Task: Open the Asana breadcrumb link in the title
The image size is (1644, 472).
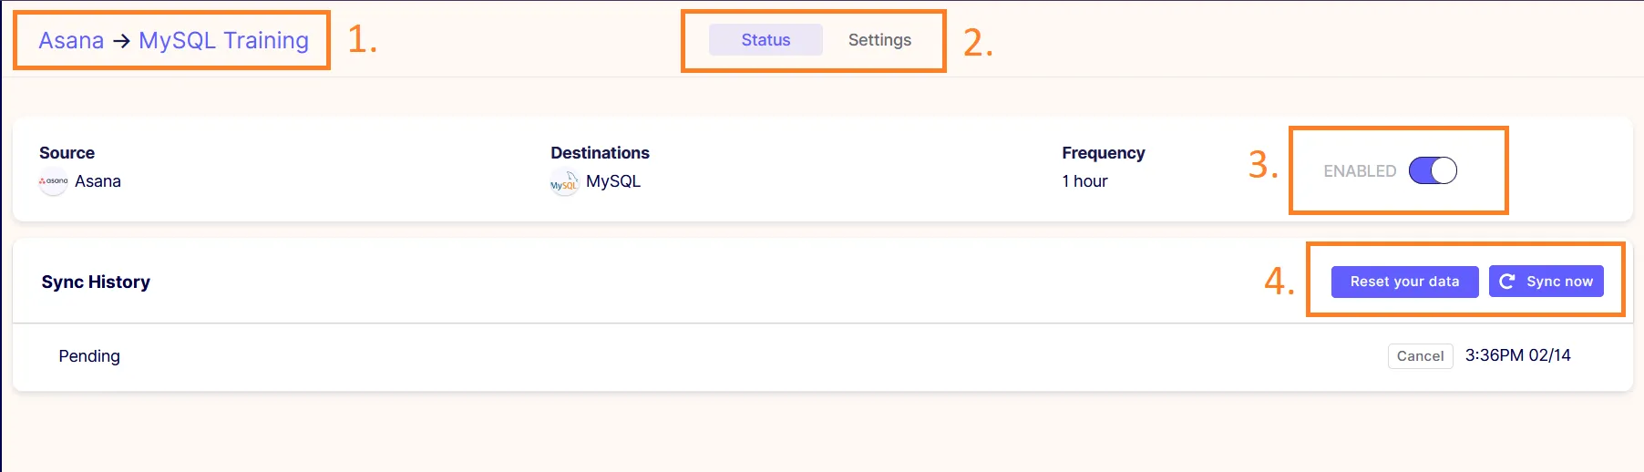Action: pyautogui.click(x=71, y=41)
